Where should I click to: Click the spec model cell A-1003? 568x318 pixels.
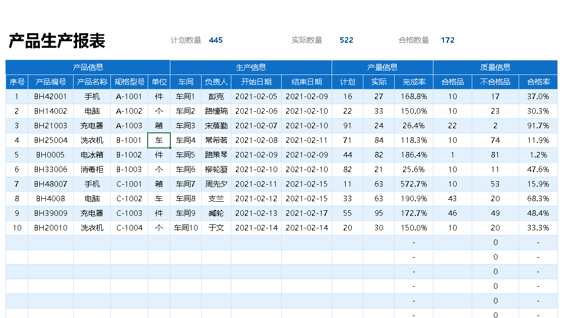[129, 126]
